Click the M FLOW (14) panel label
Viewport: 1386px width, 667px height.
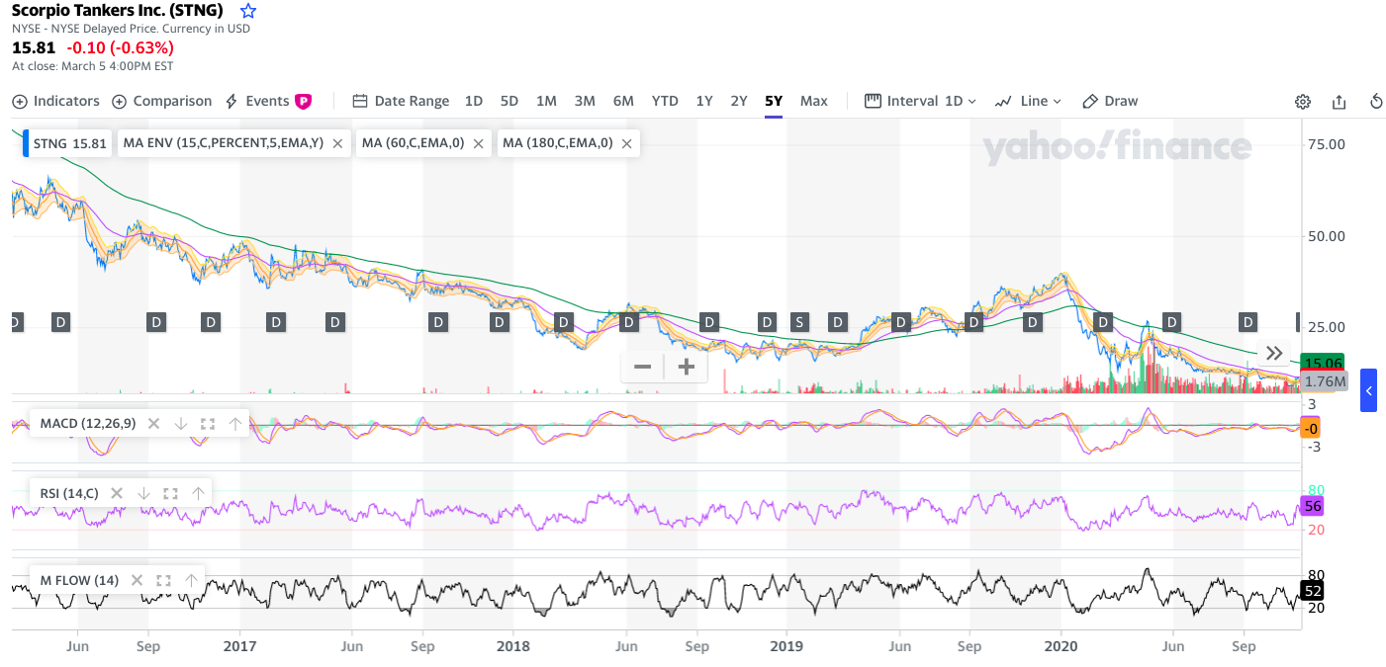[79, 580]
